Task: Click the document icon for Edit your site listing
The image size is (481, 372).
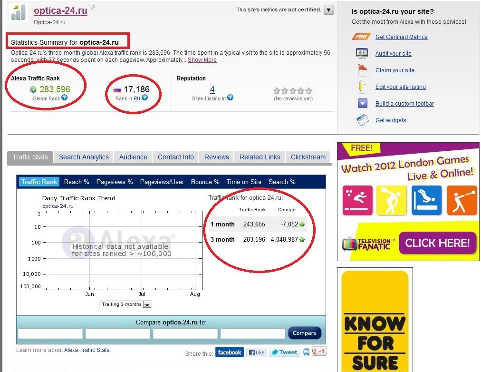Action: [x=362, y=87]
